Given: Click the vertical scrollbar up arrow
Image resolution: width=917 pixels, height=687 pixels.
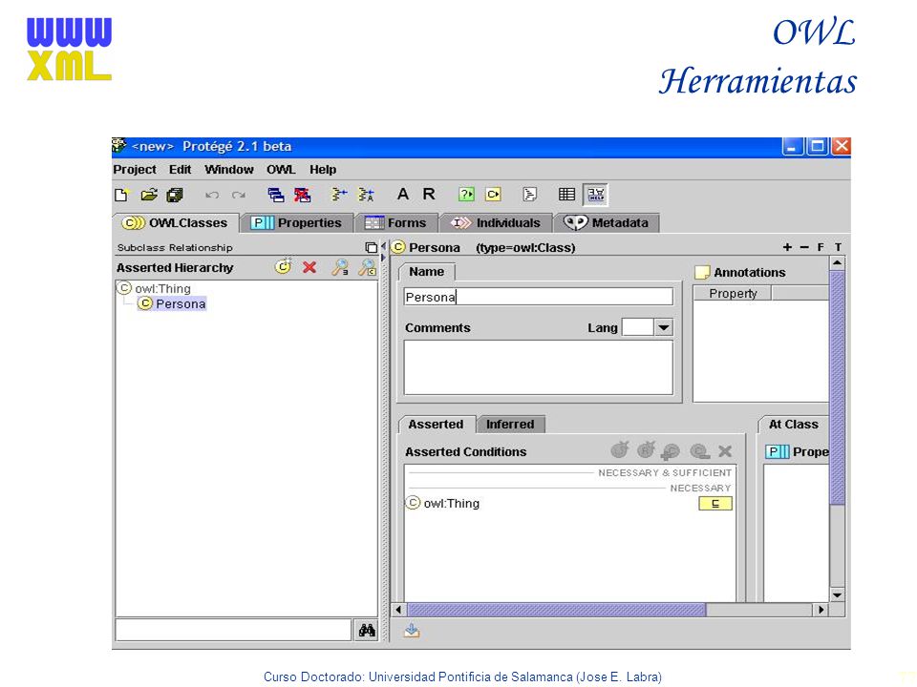Looking at the screenshot, I should [838, 263].
